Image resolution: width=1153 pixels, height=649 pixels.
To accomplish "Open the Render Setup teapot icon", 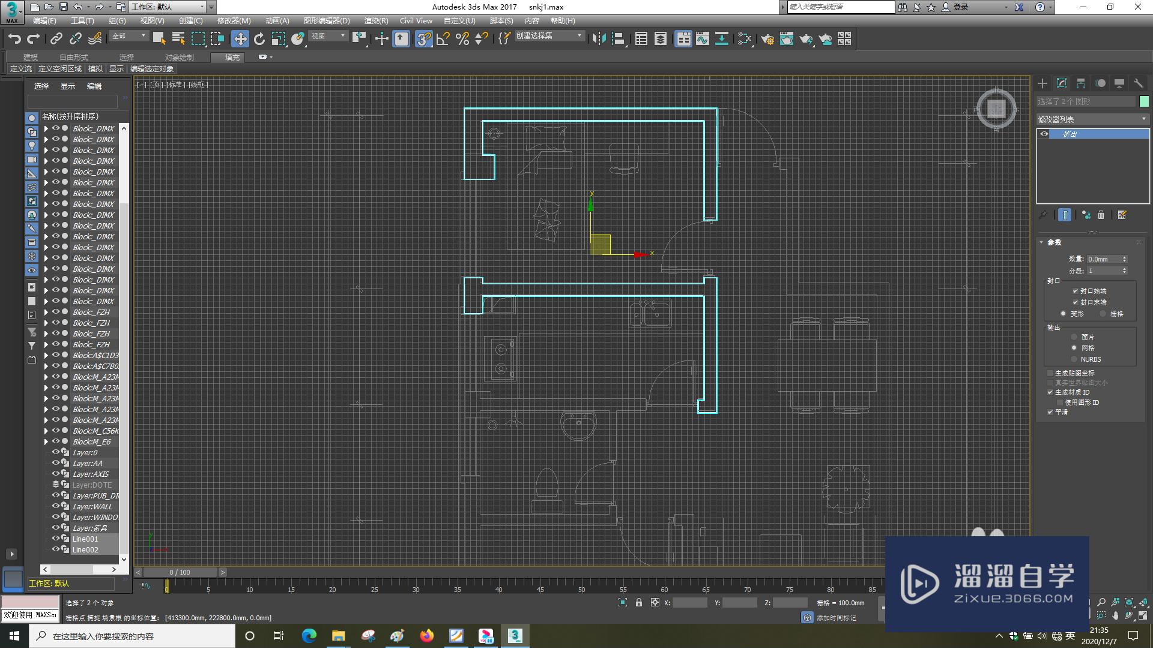I will click(x=767, y=39).
